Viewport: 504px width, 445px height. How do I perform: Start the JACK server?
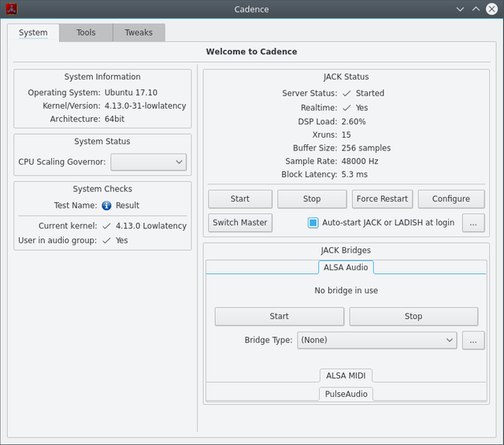pos(240,199)
